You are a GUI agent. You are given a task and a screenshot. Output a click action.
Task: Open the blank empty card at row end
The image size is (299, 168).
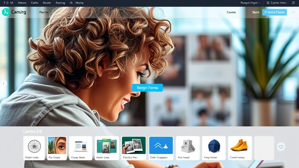pos(264,148)
